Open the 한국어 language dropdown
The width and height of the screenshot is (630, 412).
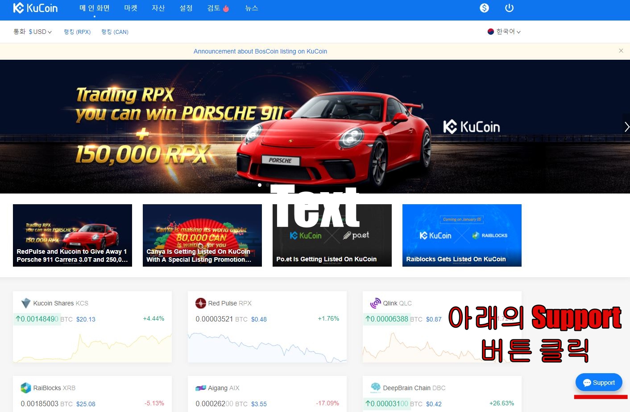click(x=504, y=32)
